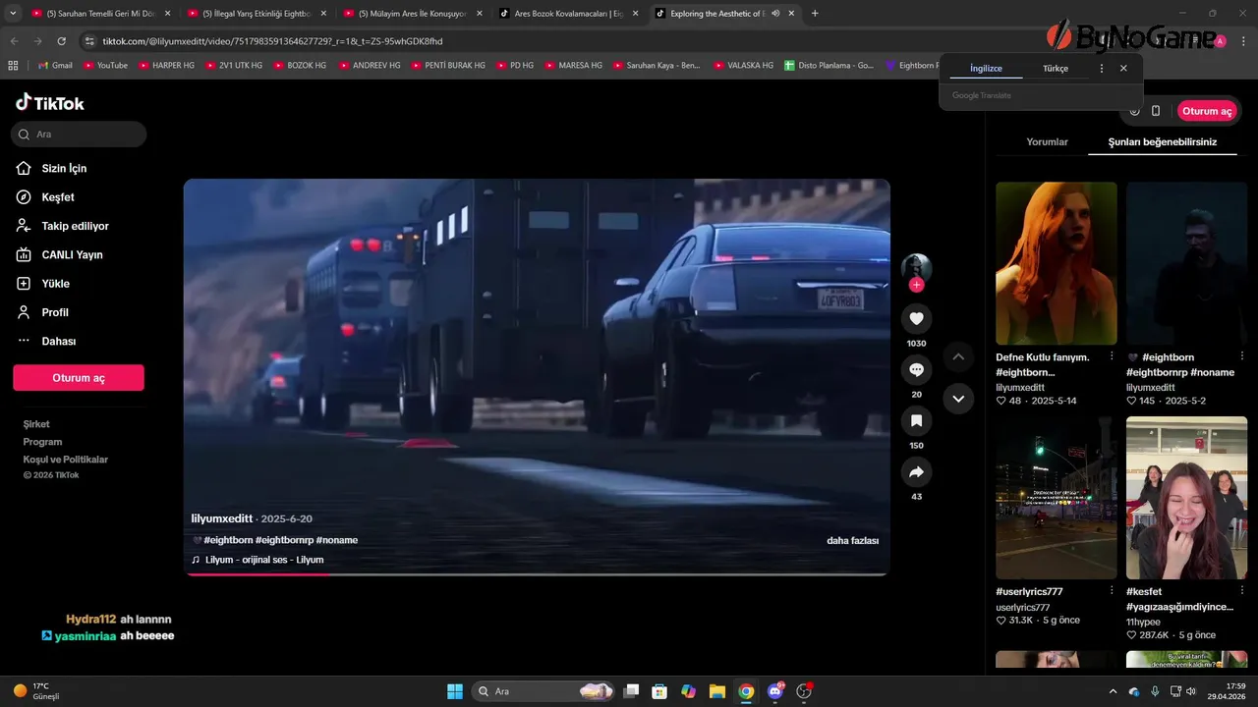The height and width of the screenshot is (707, 1258).
Task: Click the Oturum aç button top right
Action: 1207,111
